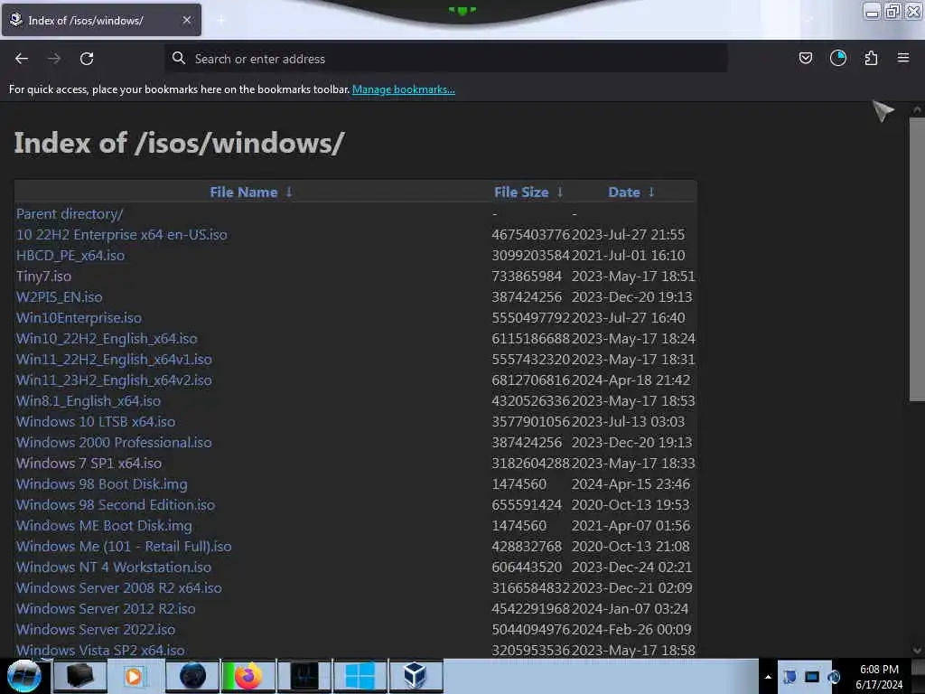925x694 pixels.
Task: Go back using the browser back arrow
Action: click(22, 59)
